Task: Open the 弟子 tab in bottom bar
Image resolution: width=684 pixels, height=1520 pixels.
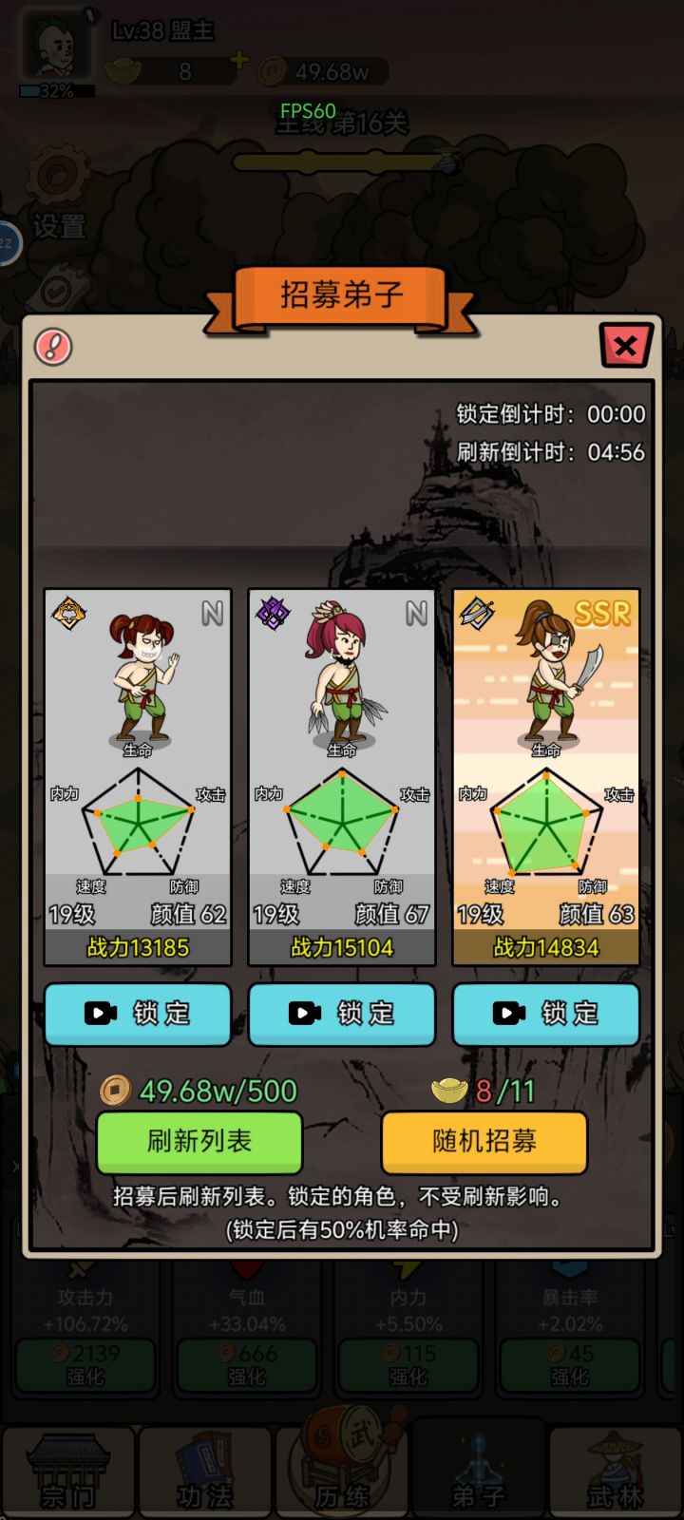Action: click(x=479, y=1471)
